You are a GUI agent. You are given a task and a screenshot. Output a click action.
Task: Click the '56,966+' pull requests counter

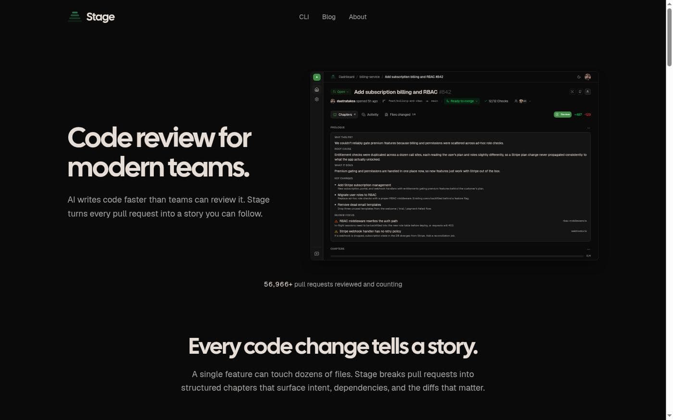278,284
